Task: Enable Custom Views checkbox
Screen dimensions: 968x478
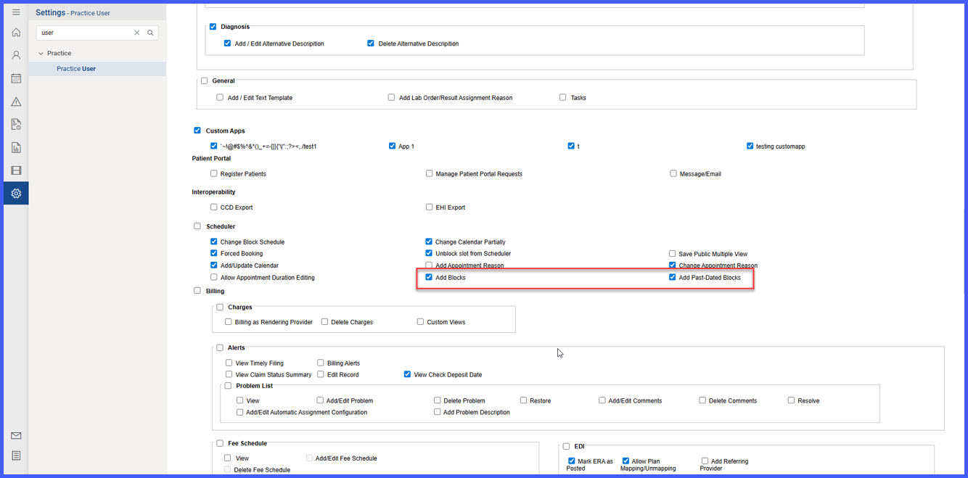Action: pyautogui.click(x=420, y=321)
